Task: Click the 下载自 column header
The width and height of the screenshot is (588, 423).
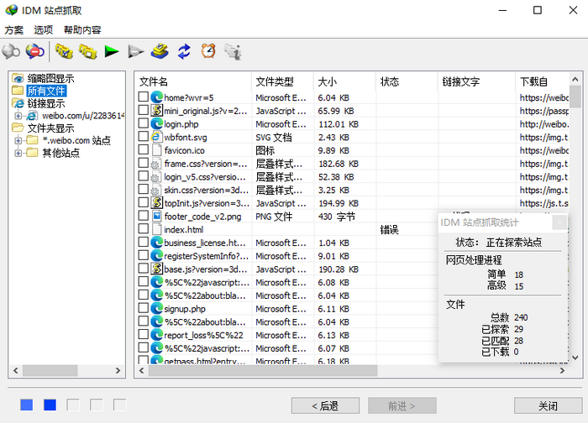Action: pyautogui.click(x=543, y=81)
